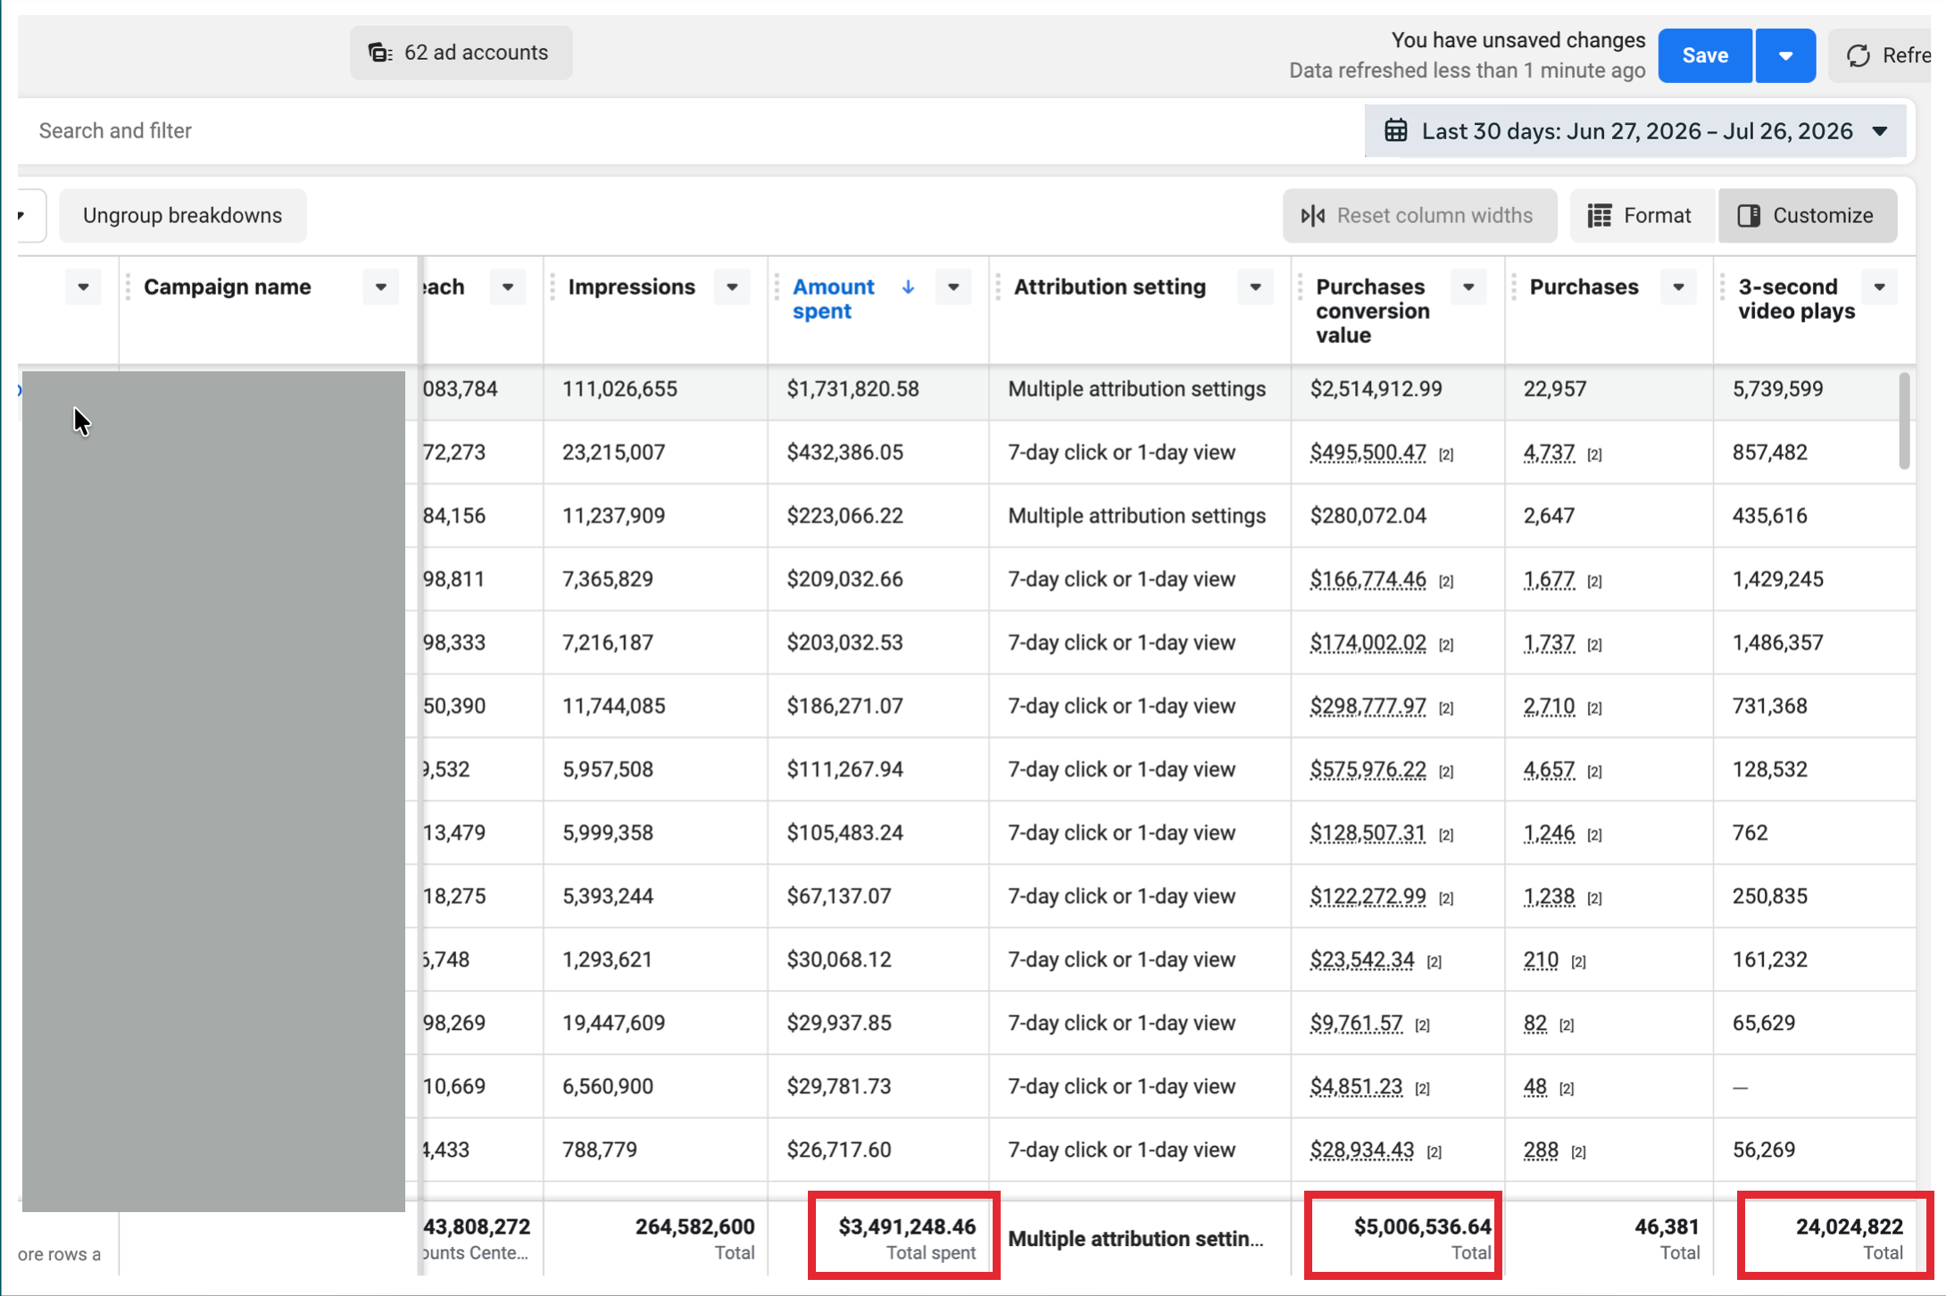Click Ungroup breakdowns button

tap(183, 215)
